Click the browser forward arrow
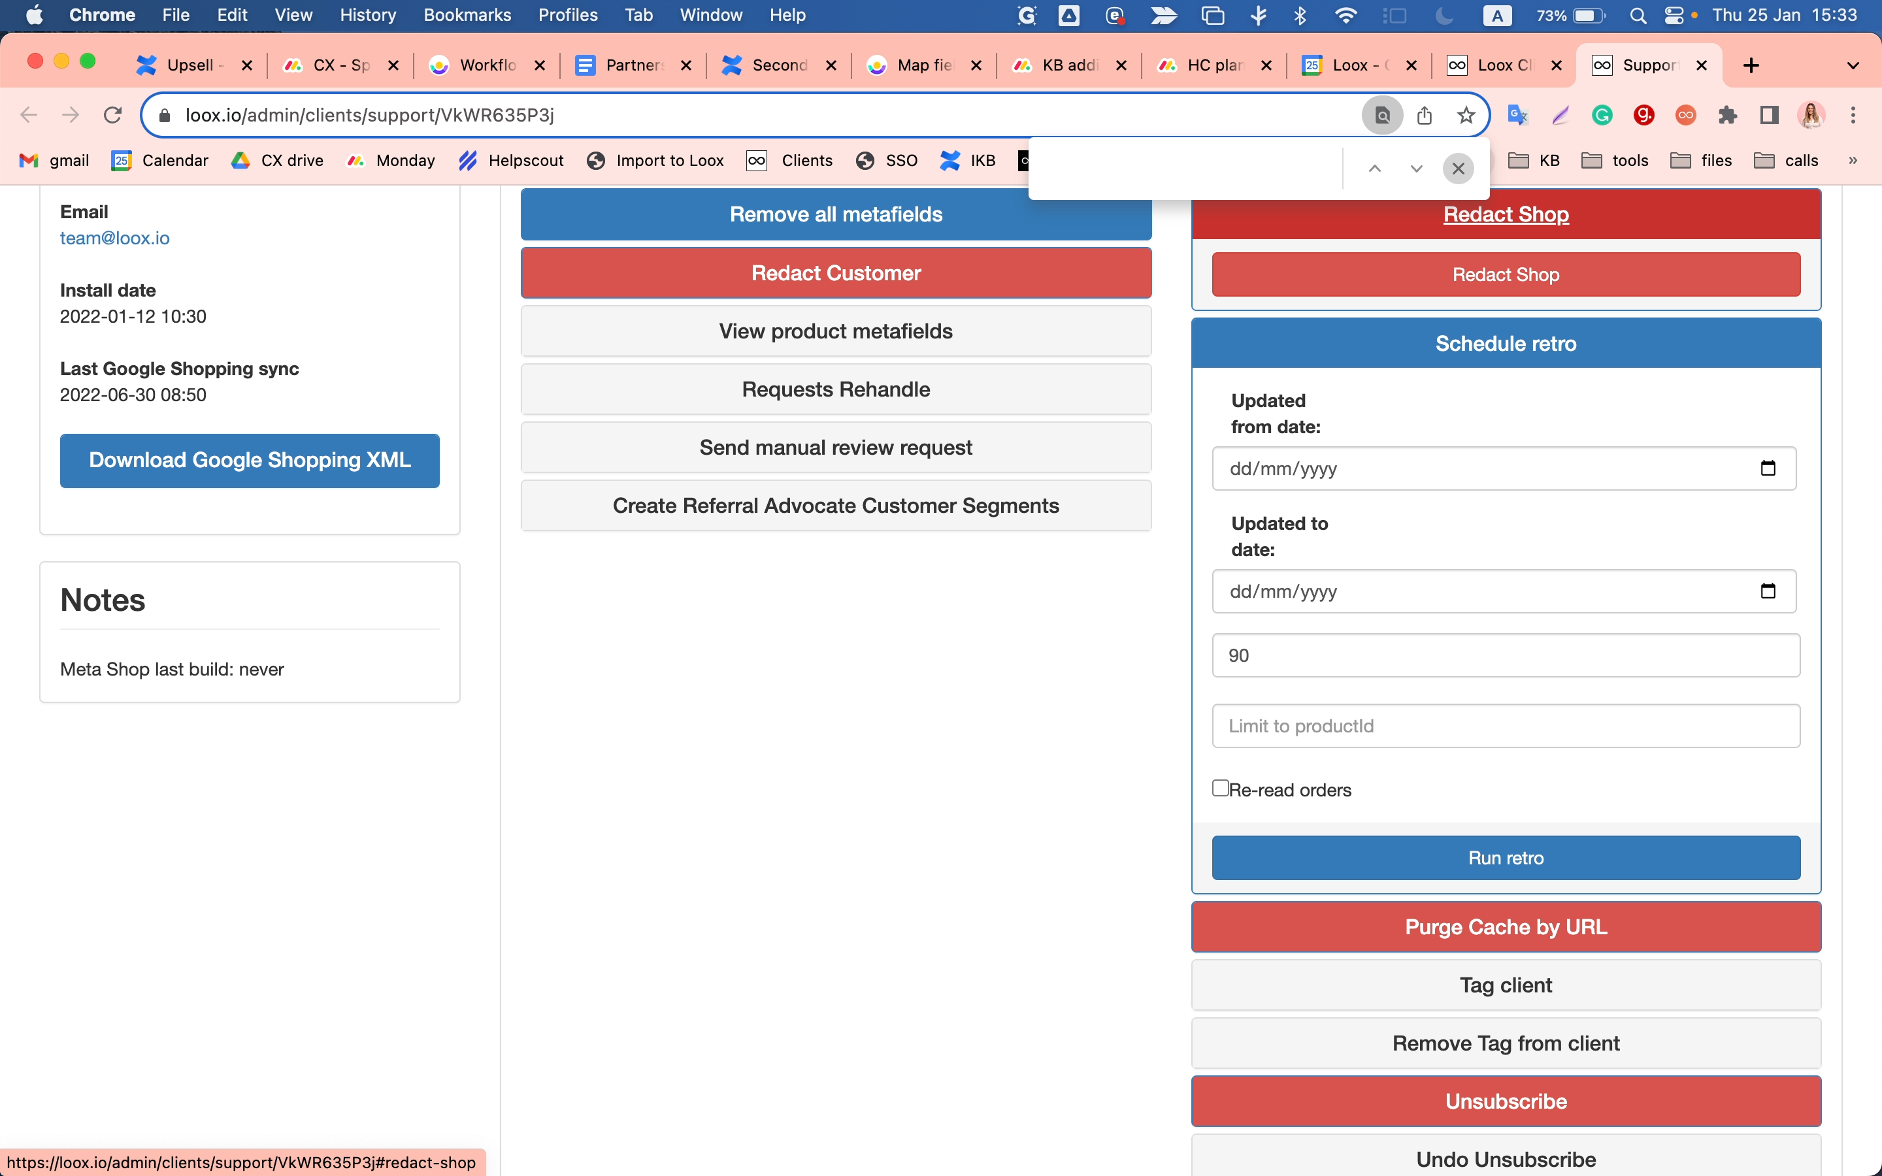Image resolution: width=1882 pixels, height=1176 pixels. coord(71,115)
